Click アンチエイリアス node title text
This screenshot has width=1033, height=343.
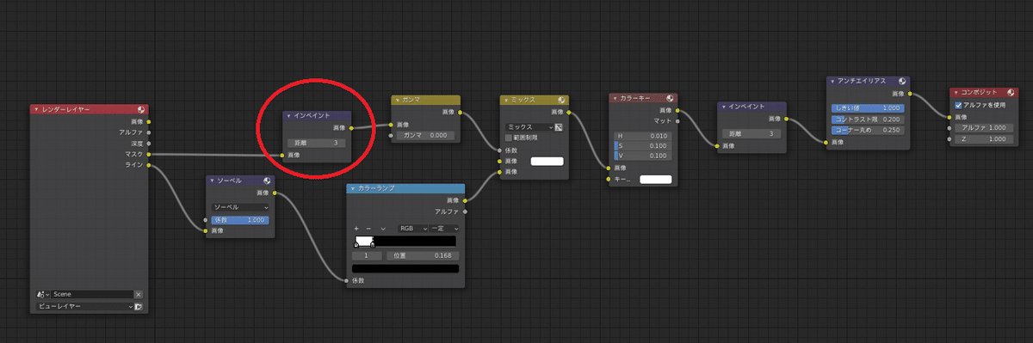861,81
